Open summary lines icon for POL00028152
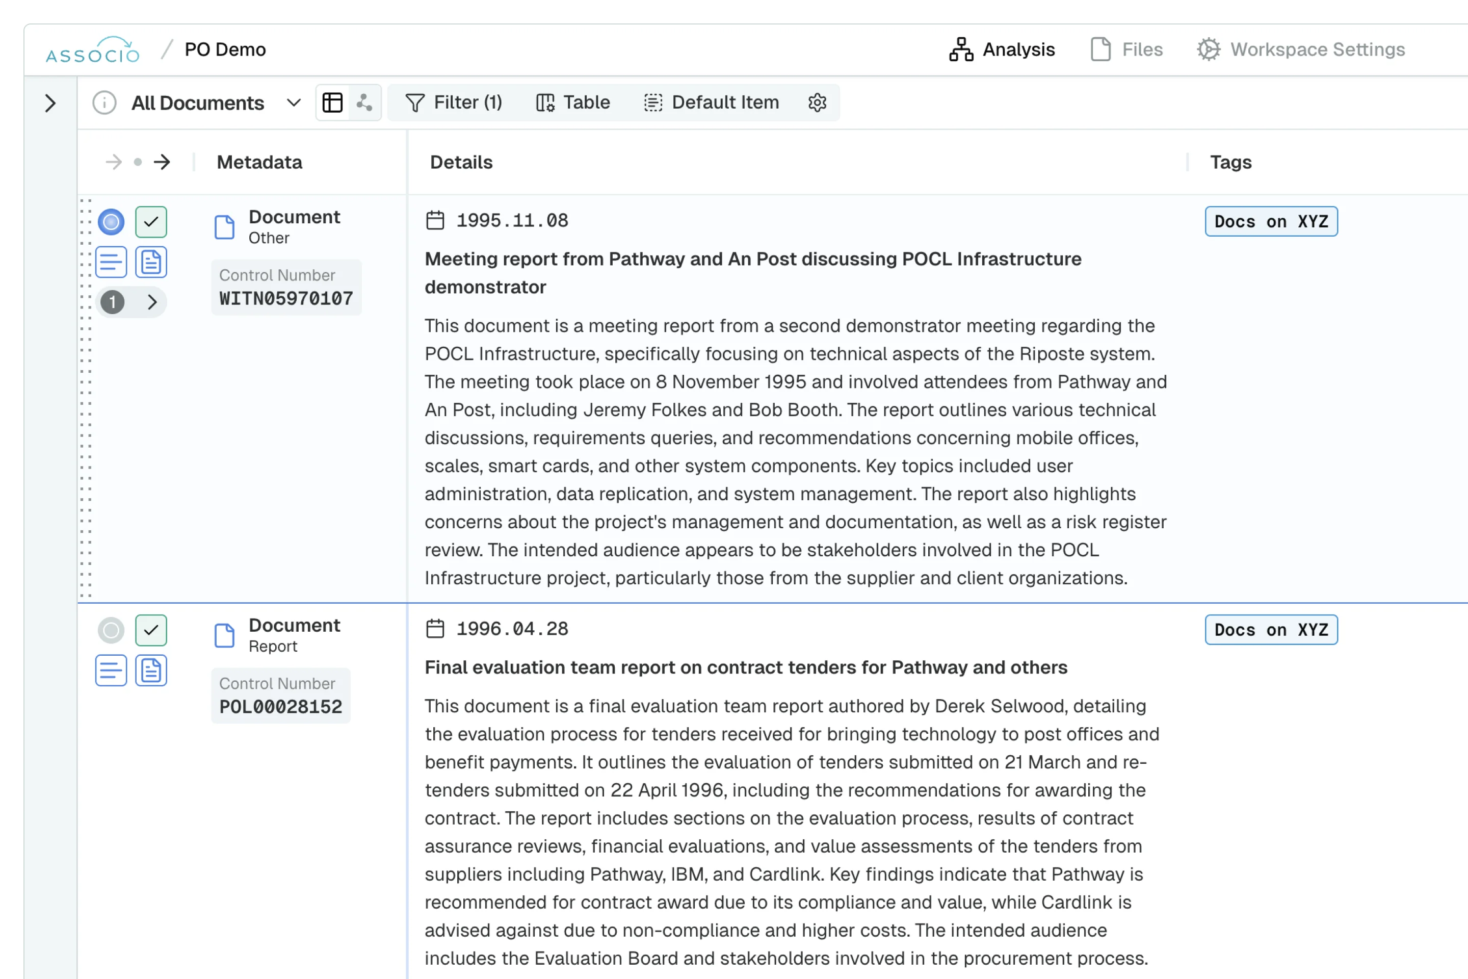The width and height of the screenshot is (1468, 979). coord(111,671)
